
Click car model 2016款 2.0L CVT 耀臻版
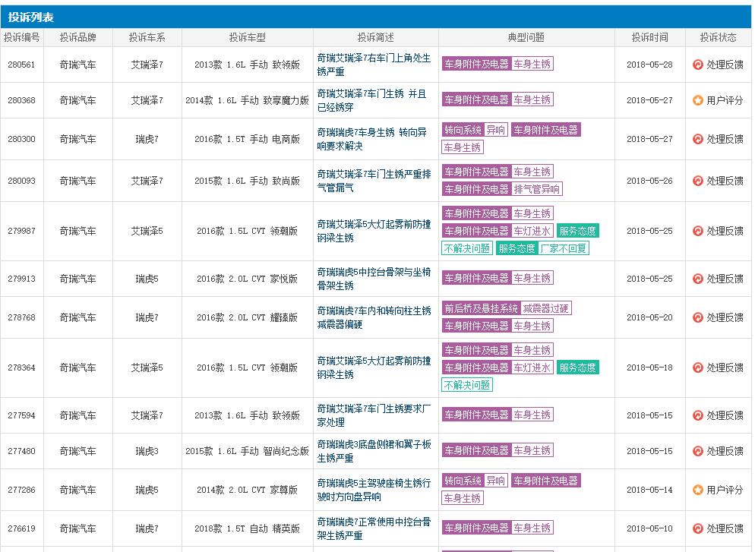tap(247, 317)
